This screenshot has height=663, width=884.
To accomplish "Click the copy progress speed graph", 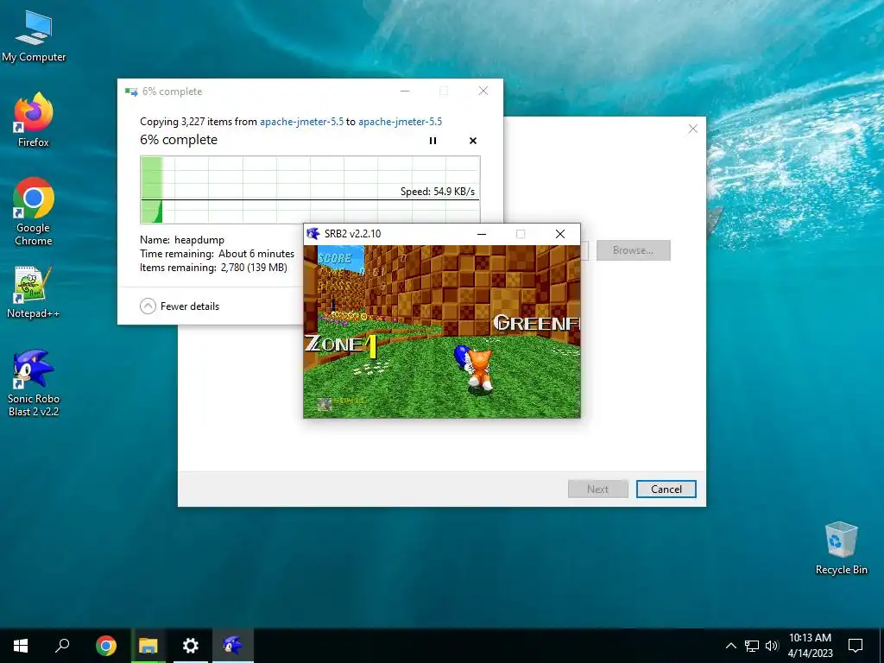I will (x=310, y=189).
